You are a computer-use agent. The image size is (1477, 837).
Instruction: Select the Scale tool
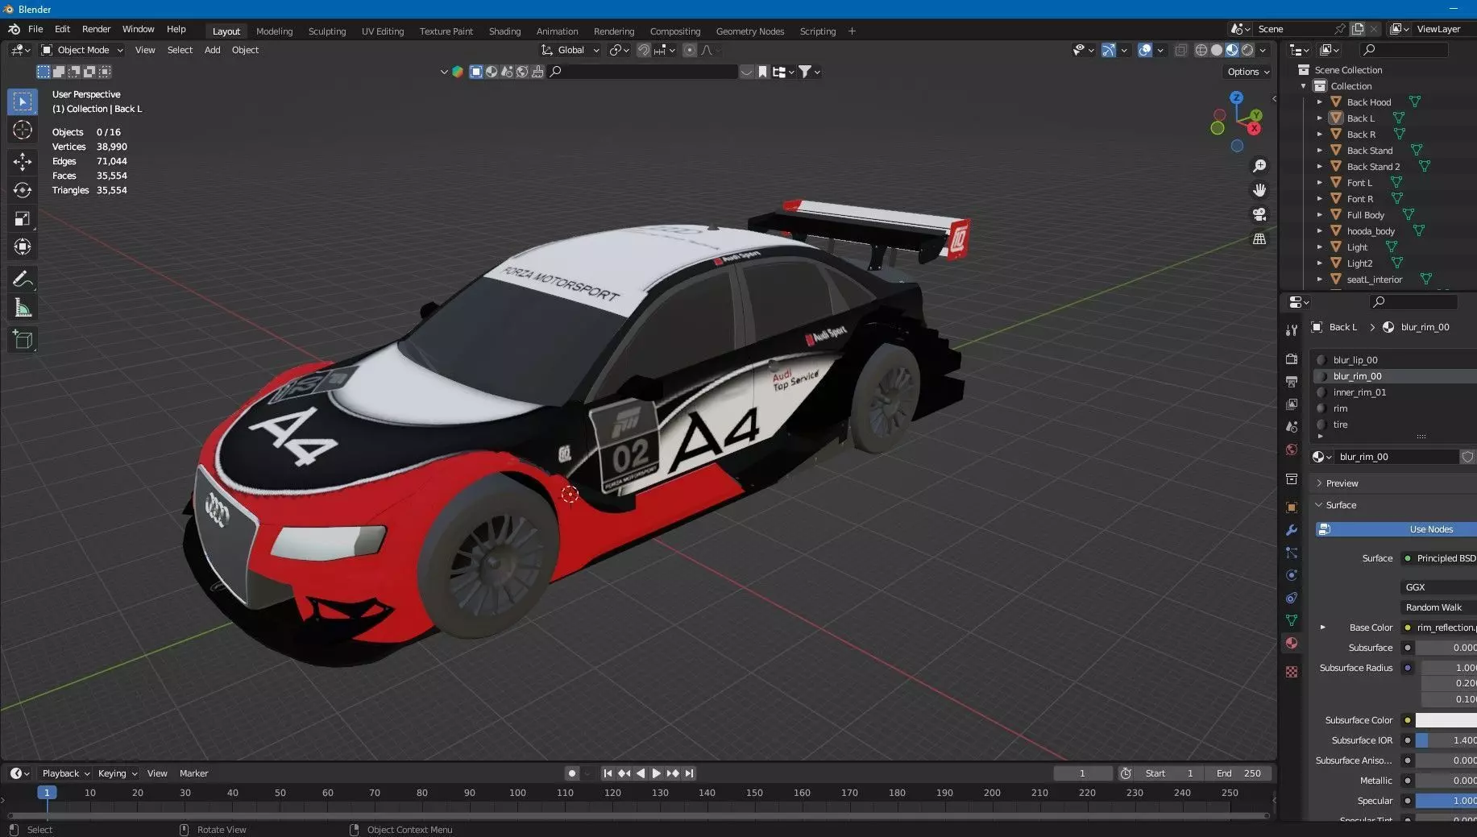pyautogui.click(x=23, y=218)
